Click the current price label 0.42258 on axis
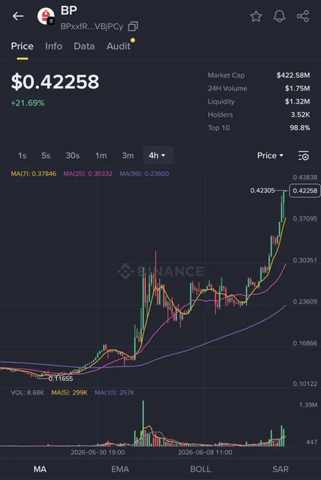 pyautogui.click(x=305, y=191)
